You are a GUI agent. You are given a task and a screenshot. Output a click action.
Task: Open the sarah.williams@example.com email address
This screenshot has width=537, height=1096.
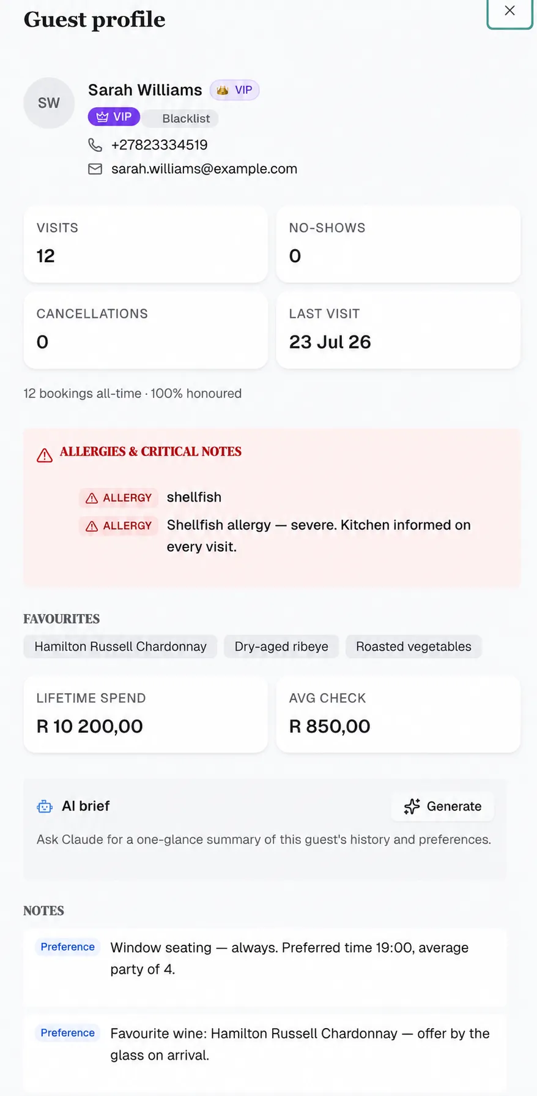[x=204, y=169]
